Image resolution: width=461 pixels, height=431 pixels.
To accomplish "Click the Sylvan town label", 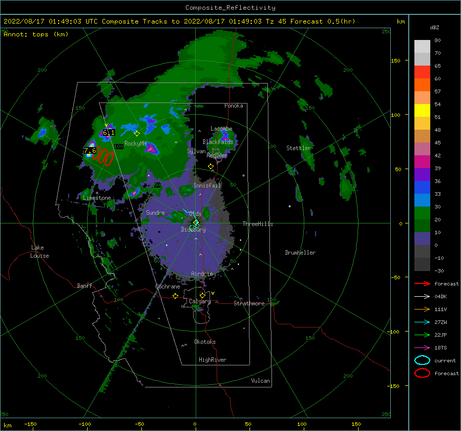I will (196, 151).
